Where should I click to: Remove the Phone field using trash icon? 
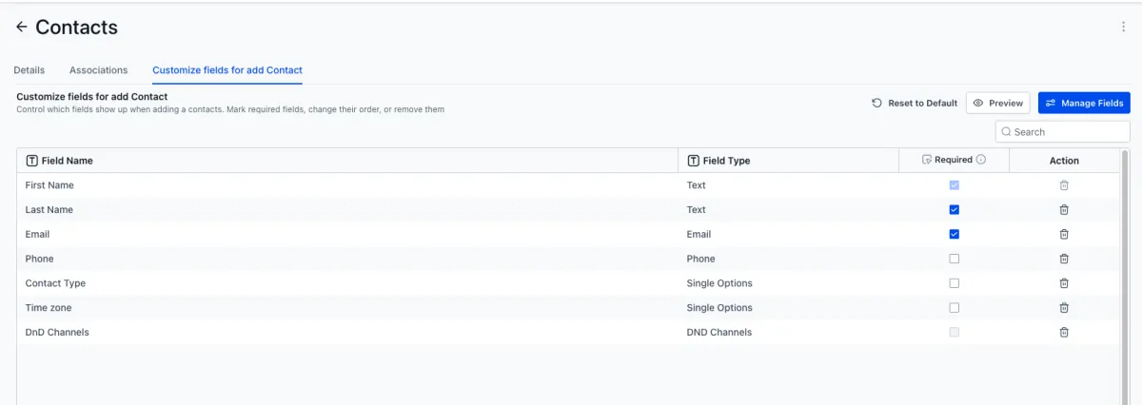click(1064, 259)
